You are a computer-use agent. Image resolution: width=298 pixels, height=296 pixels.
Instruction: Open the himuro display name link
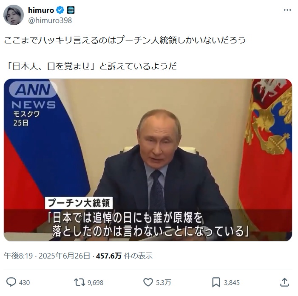coord(41,10)
